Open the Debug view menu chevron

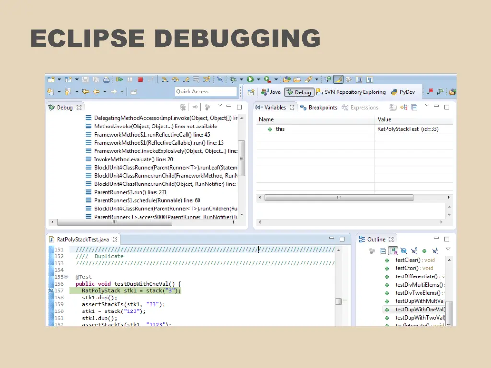point(220,106)
